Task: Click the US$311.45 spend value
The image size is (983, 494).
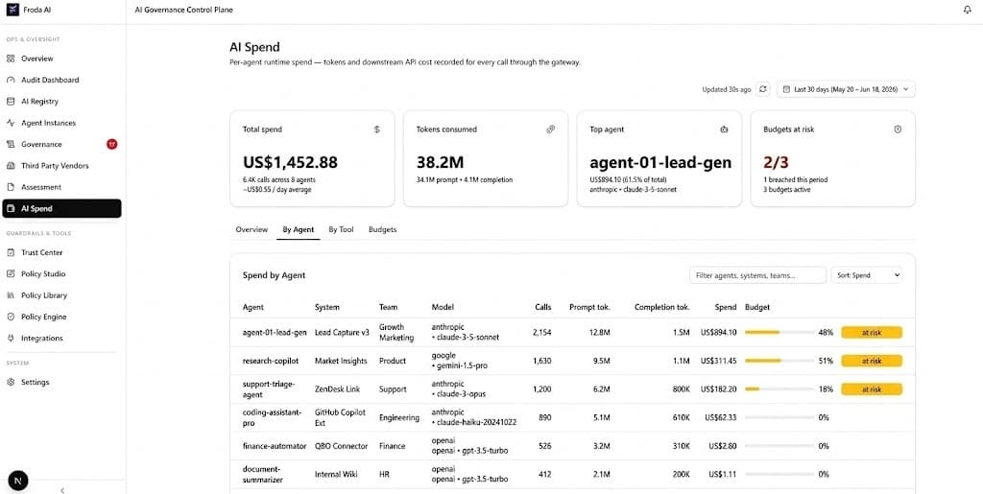Action: tap(718, 361)
